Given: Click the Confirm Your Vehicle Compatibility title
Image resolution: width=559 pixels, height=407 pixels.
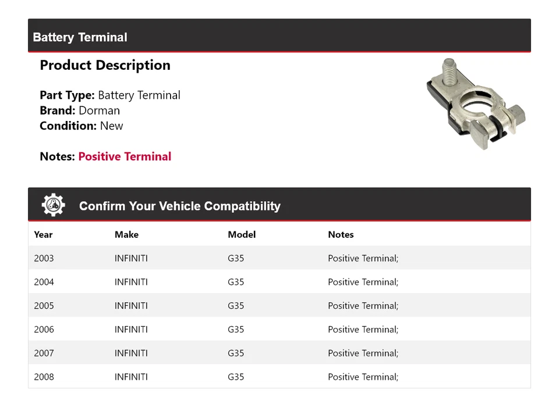Looking at the screenshot, I should tap(179, 206).
